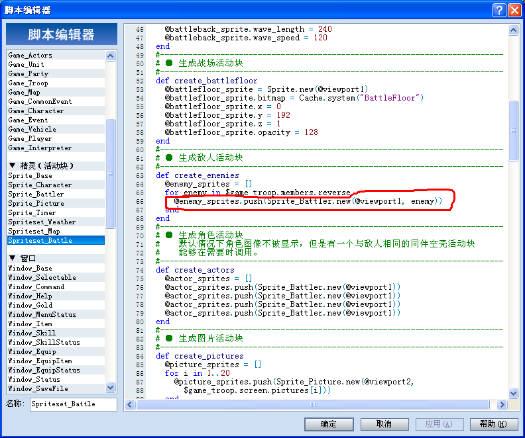Click the horizontal scroll left arrow
The height and width of the screenshot is (438, 525).
click(x=130, y=405)
